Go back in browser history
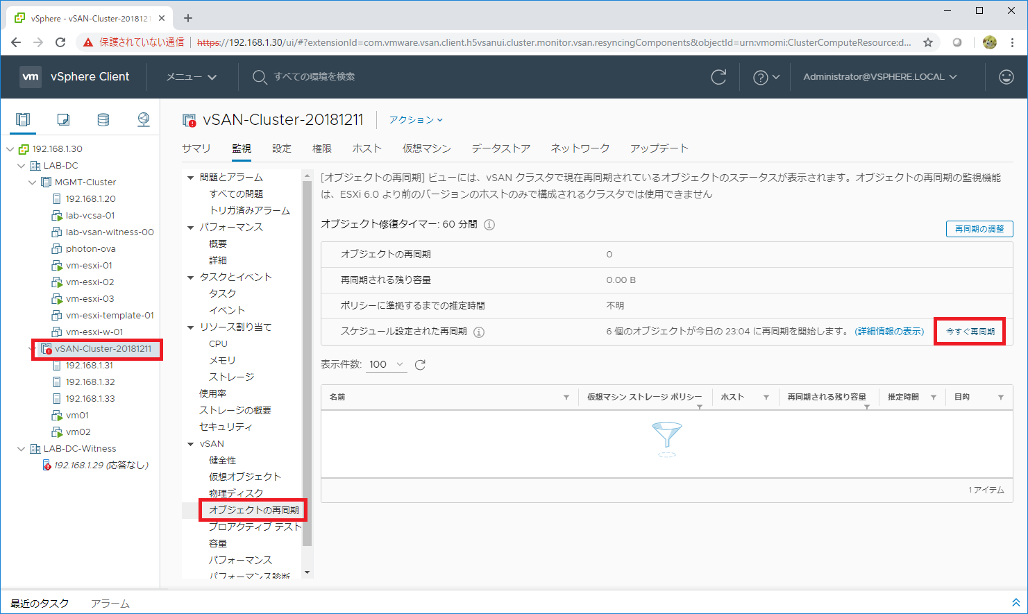The height and width of the screenshot is (614, 1028). (16, 42)
